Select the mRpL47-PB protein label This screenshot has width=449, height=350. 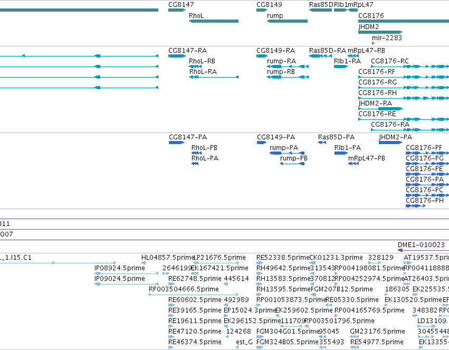pyautogui.click(x=367, y=158)
